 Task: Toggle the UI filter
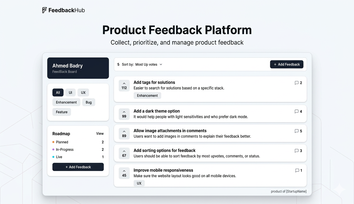[x=70, y=92]
